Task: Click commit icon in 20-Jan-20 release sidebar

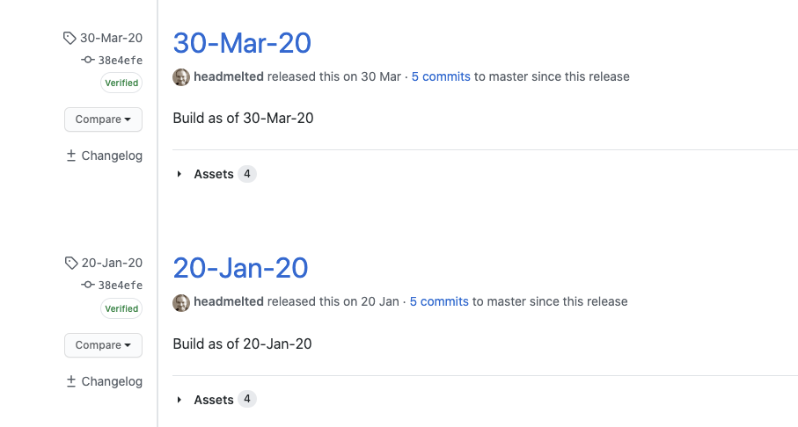Action: tap(87, 285)
